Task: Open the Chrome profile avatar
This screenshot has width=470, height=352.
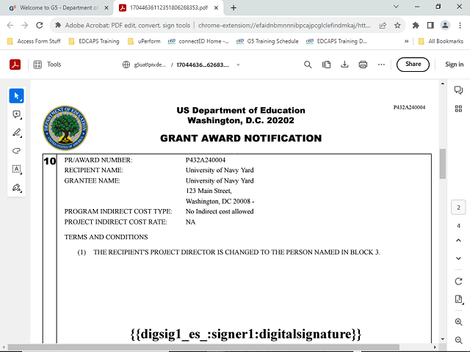Action: 445,26
